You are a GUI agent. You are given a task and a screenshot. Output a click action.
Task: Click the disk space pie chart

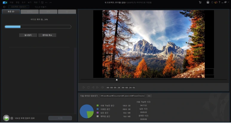[87, 111]
